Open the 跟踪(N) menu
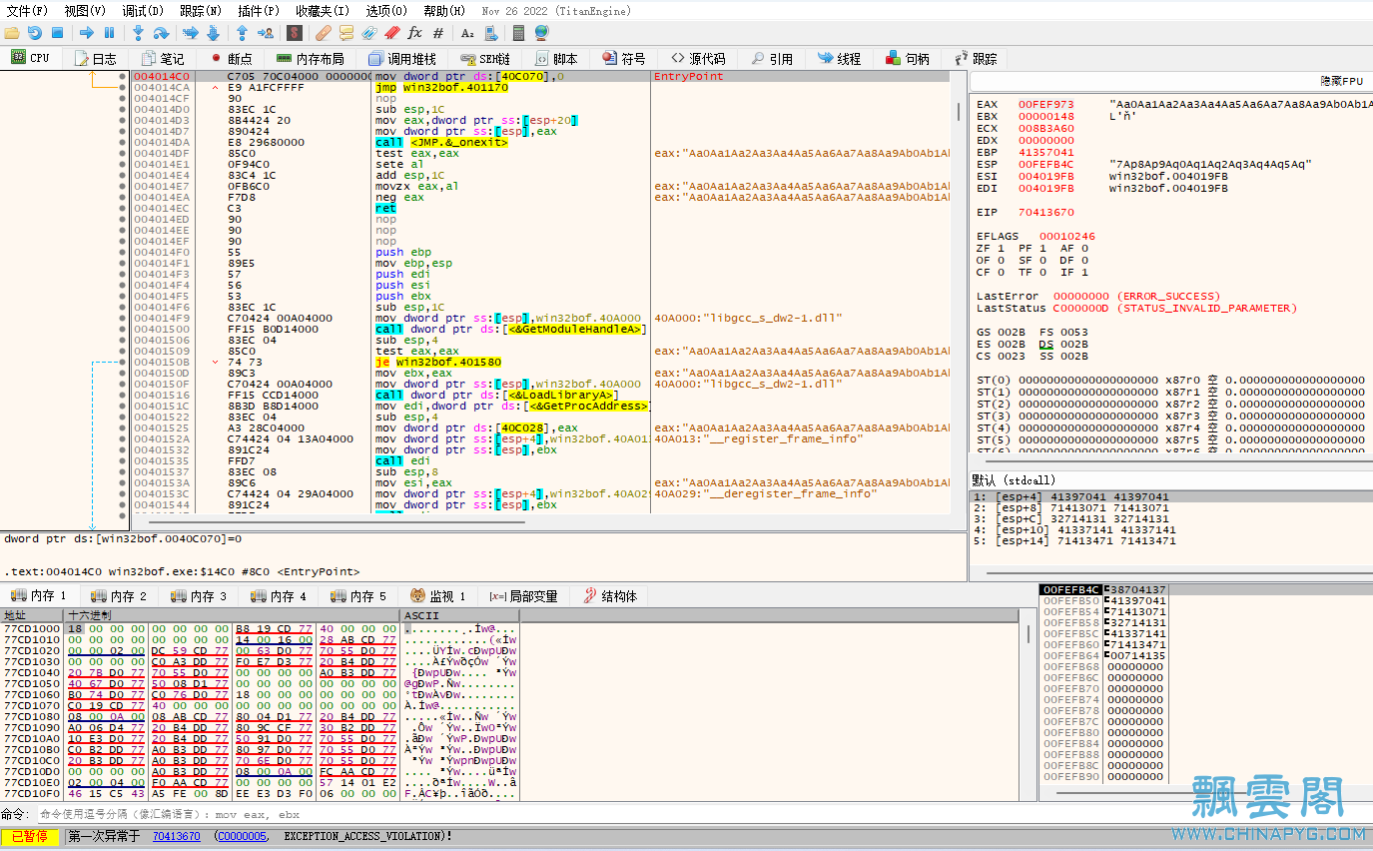 point(201,11)
